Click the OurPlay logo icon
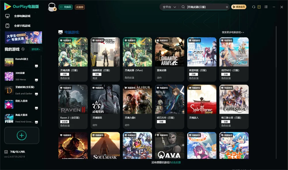Screen dimensions: 288x170 coord(7,6)
